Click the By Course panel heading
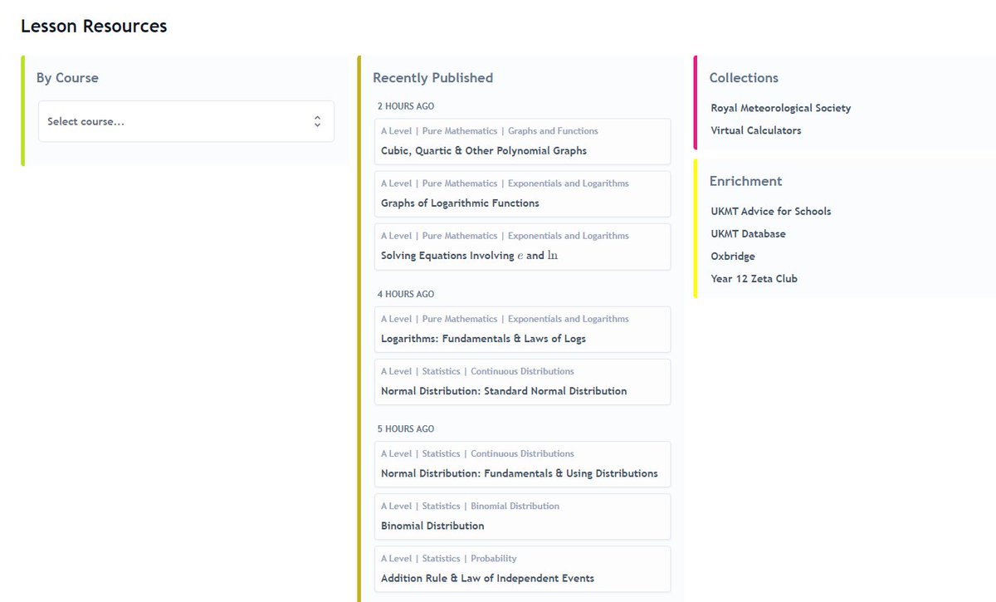Viewport: 996px width, 602px height. [67, 78]
